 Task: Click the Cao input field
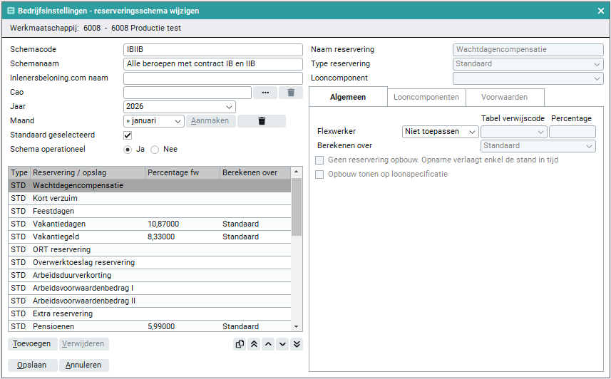click(188, 93)
